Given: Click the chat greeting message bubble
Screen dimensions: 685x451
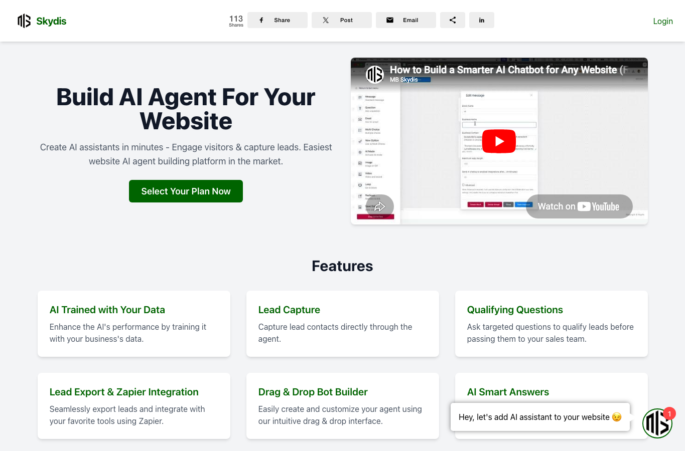Looking at the screenshot, I should pyautogui.click(x=540, y=417).
